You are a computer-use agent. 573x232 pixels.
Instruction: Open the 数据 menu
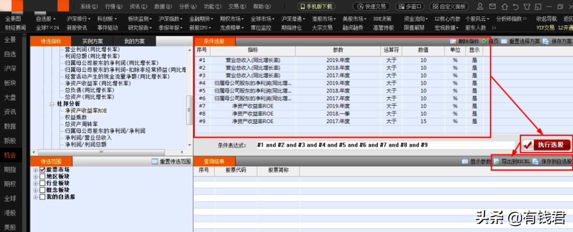pos(163,6)
